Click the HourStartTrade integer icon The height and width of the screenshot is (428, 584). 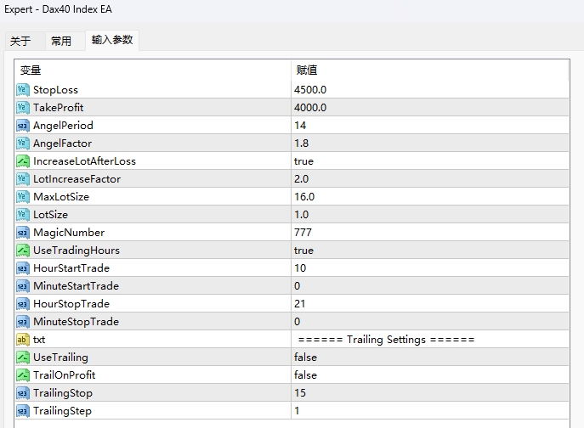23,268
